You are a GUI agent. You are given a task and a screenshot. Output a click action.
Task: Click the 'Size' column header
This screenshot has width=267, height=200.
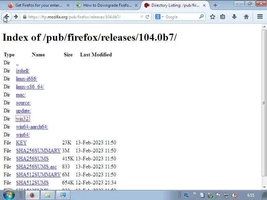pyautogui.click(x=68, y=55)
